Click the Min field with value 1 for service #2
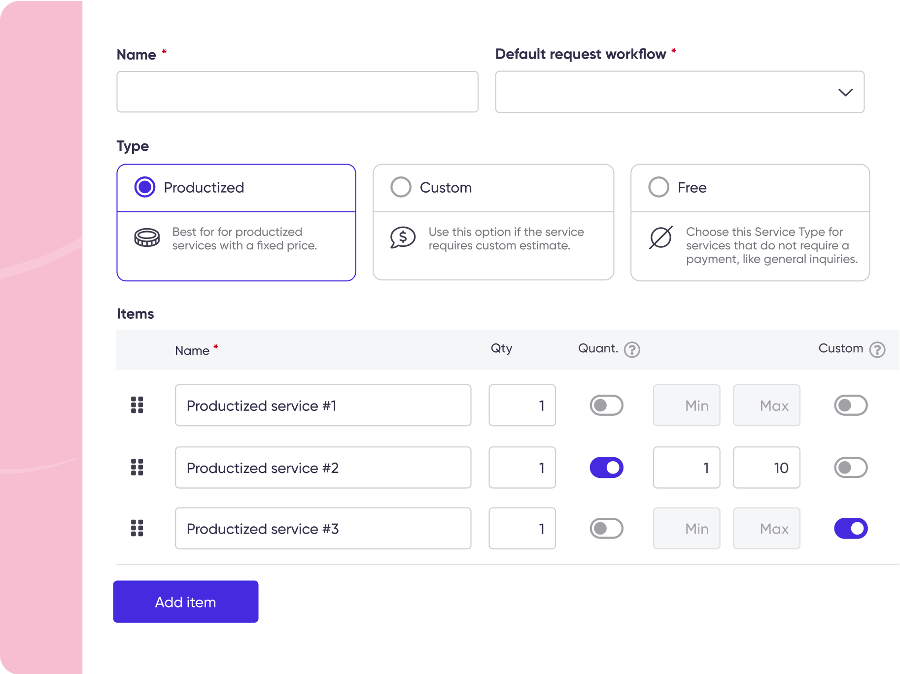The image size is (900, 674). pyautogui.click(x=687, y=468)
